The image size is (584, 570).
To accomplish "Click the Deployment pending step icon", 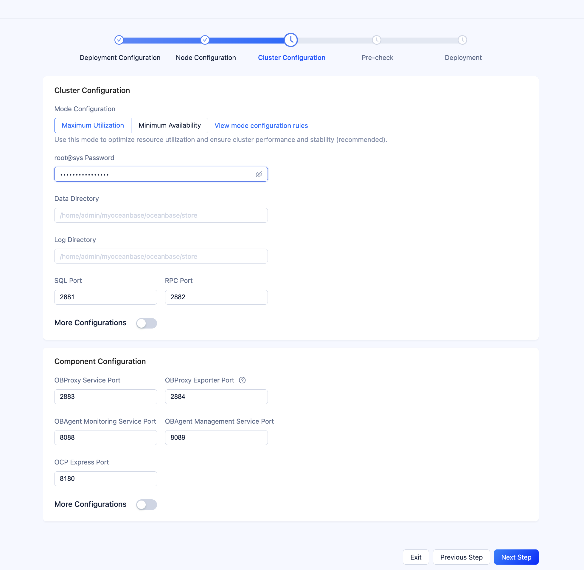I will tap(462, 40).
